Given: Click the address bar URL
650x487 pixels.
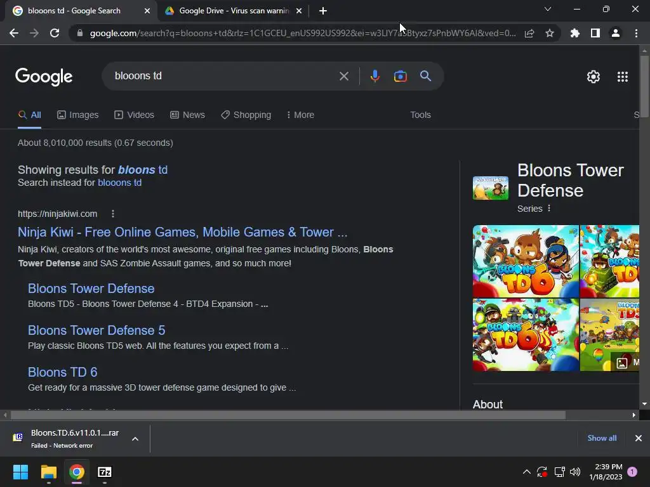Looking at the screenshot, I should coord(303,33).
